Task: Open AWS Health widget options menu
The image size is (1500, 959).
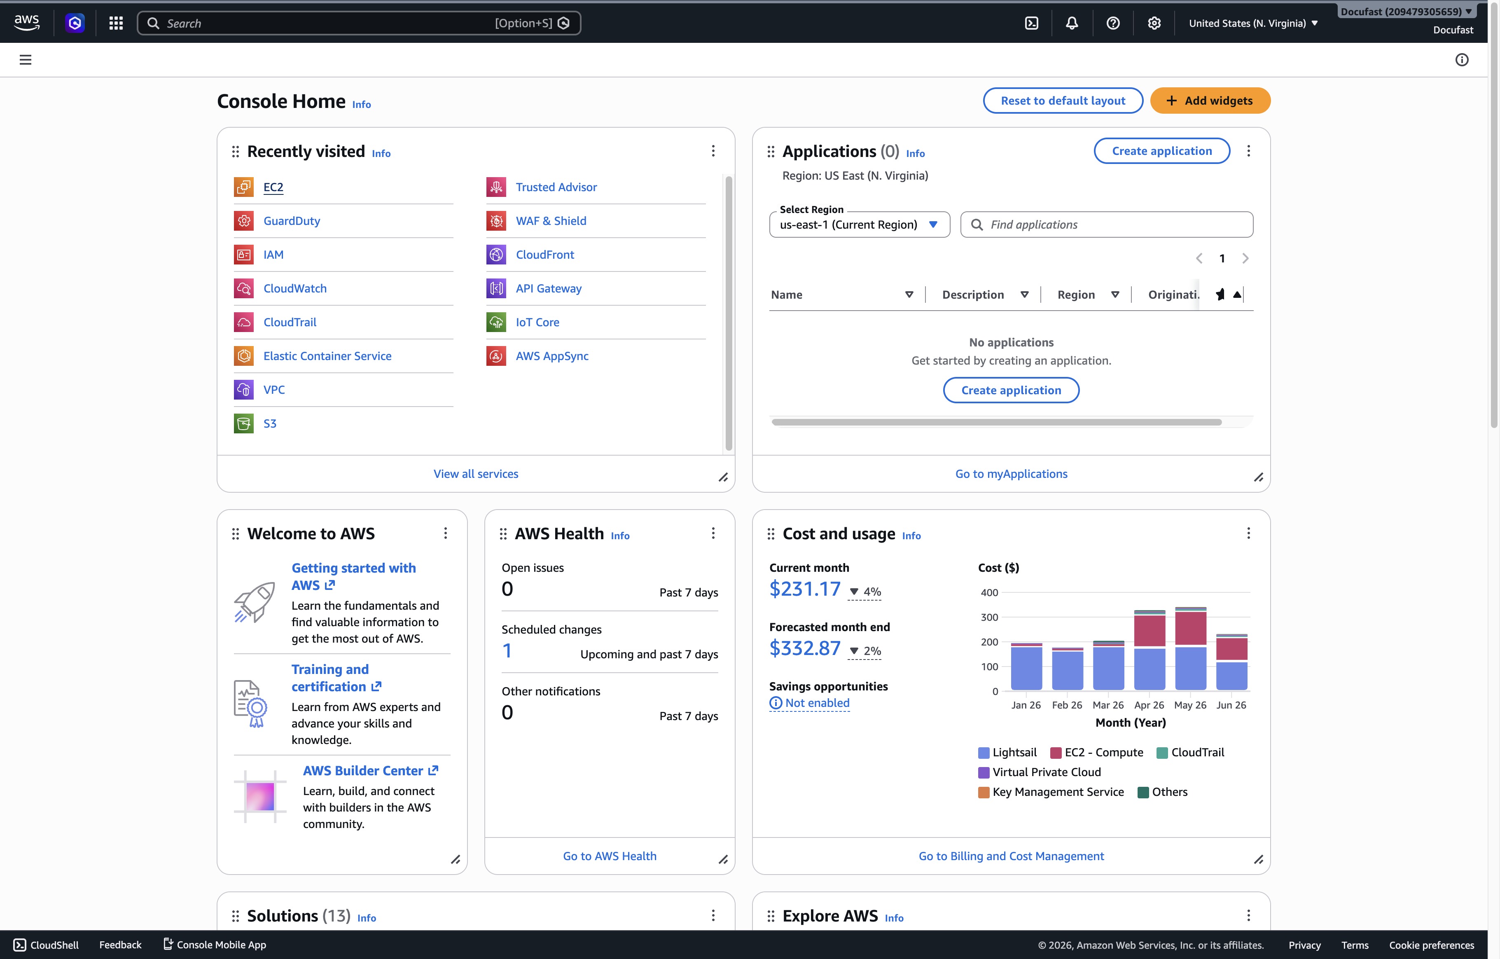Action: pos(713,533)
